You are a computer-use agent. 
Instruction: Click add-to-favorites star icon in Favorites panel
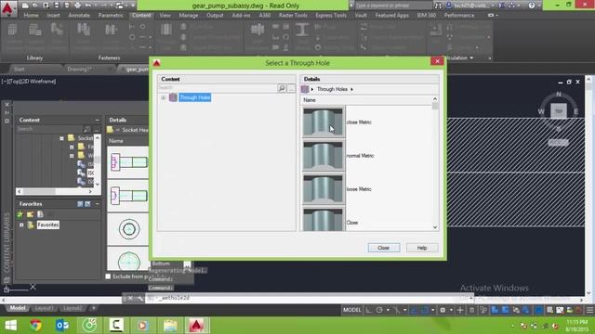click(x=20, y=214)
